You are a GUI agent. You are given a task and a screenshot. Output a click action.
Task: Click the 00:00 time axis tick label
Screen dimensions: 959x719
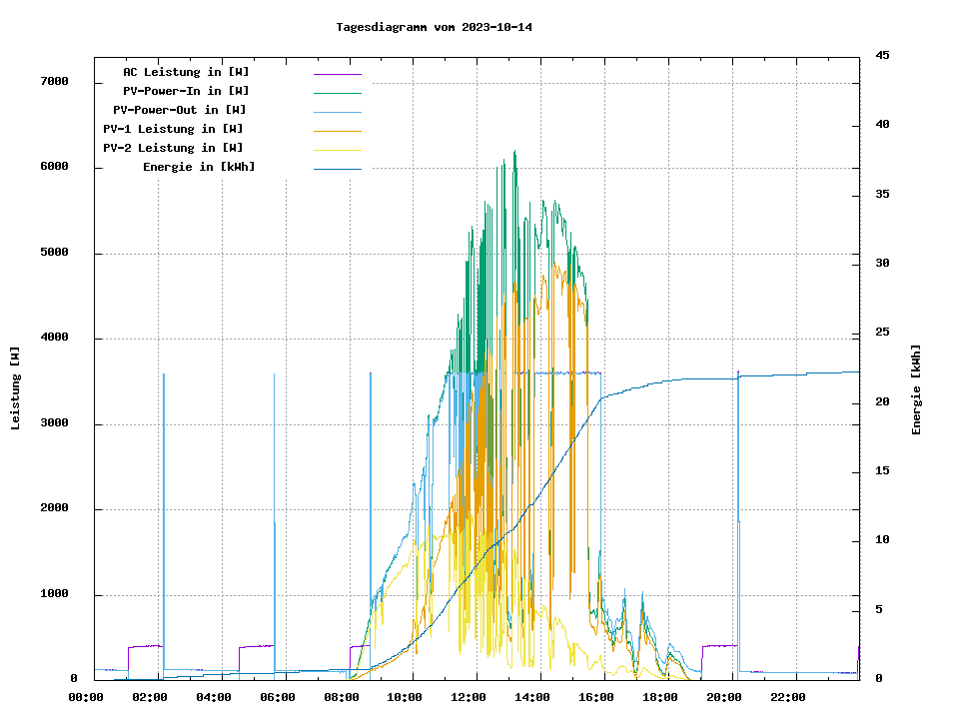tap(85, 697)
